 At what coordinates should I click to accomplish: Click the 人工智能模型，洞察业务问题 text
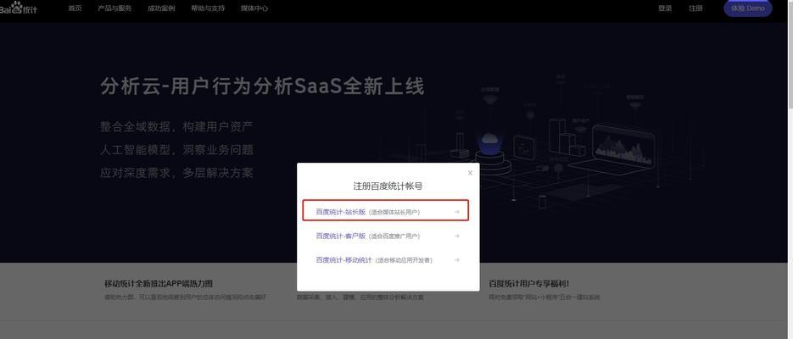point(176,150)
